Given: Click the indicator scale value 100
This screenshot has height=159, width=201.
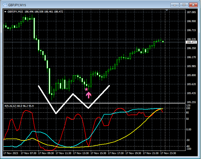Looking at the screenshot, I should point(188,108).
